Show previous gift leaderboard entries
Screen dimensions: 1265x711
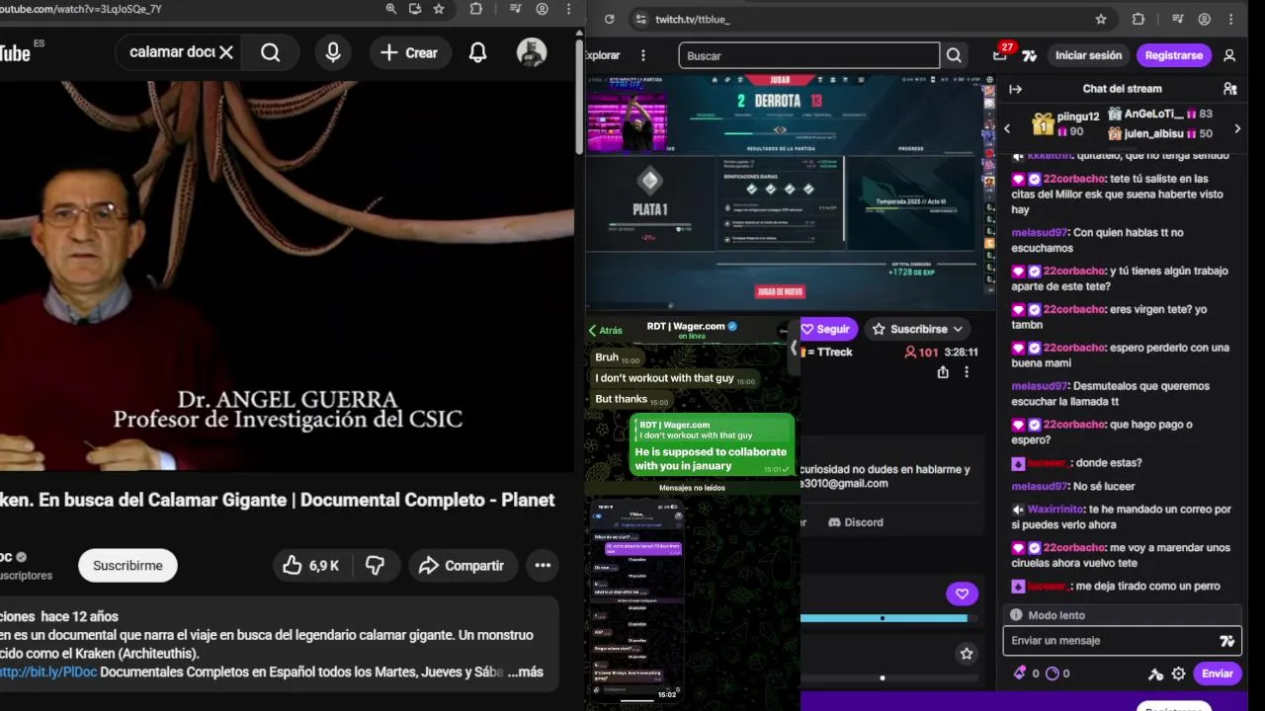pyautogui.click(x=1007, y=128)
